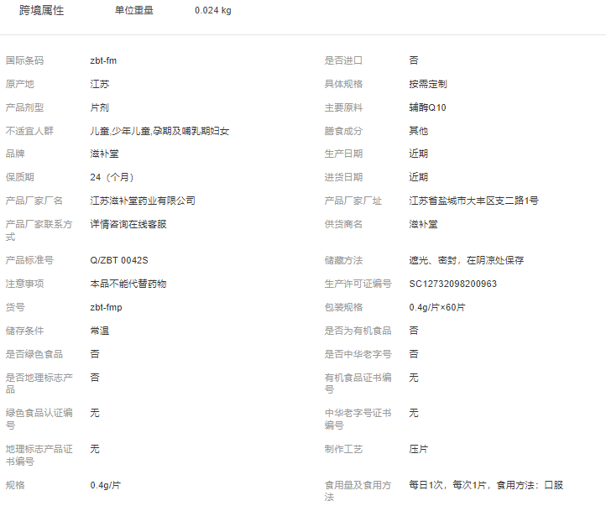Select 否 beside 是否地理标志产品
606x506 pixels.
coord(95,378)
